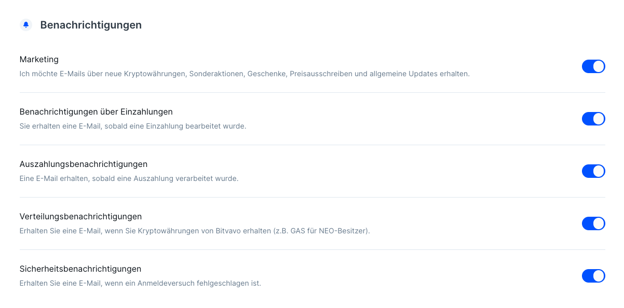This screenshot has width=624, height=308.
Task: Click the Marketing description about Kryptowährungen emails
Action: [x=245, y=74]
